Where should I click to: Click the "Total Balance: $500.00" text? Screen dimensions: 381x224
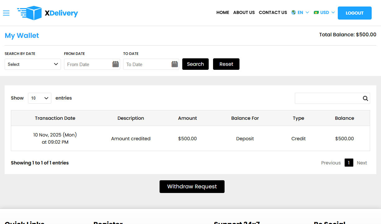point(348,35)
